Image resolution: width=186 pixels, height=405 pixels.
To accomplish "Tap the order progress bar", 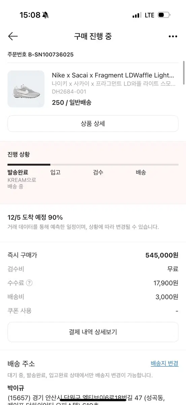I will tap(93, 165).
